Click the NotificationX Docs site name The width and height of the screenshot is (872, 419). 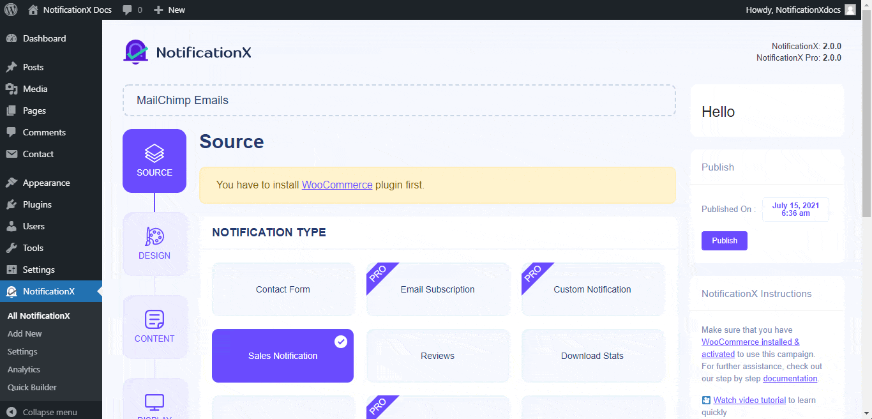[77, 10]
